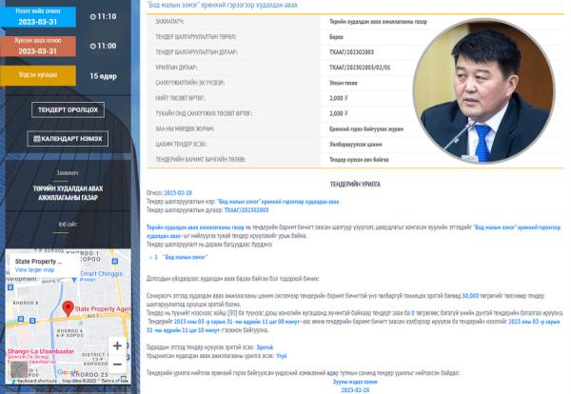This screenshot has height=394, width=571.
Task: Switch map to satellite layer thumbnail
Action: coord(19,369)
